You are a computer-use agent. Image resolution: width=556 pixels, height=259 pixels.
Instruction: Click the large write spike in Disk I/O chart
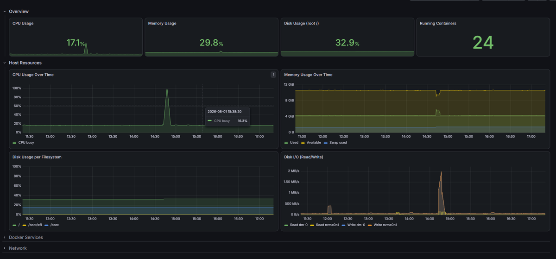coord(441,172)
